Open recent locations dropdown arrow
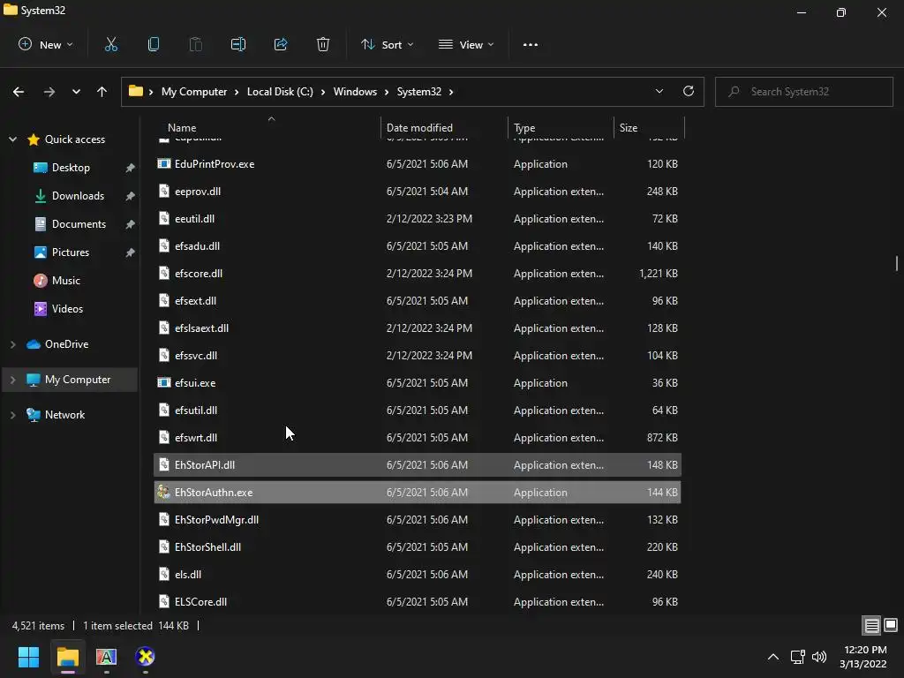The width and height of the screenshot is (904, 678). click(76, 92)
